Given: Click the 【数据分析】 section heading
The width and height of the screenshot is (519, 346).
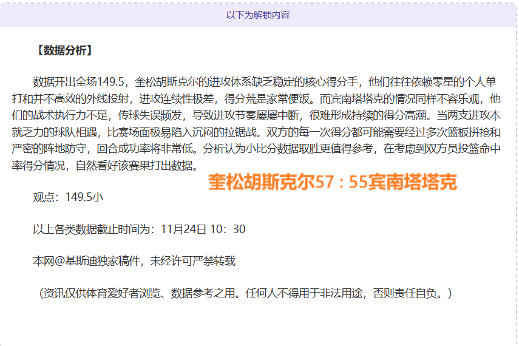Looking at the screenshot, I should 64,50.
